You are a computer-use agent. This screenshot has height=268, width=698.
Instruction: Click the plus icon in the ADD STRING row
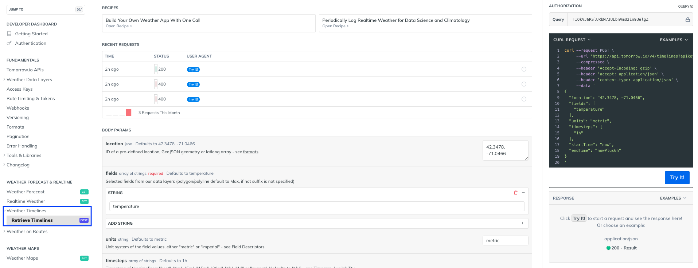[x=522, y=223]
